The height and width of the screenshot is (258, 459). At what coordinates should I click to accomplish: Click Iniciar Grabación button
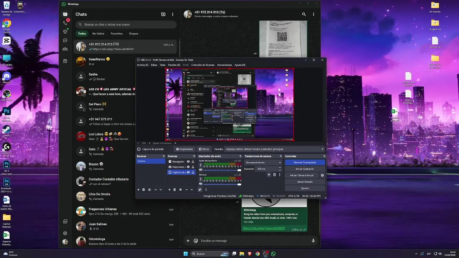tap(305, 169)
